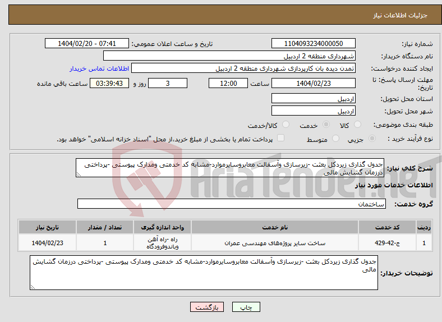Click service code cell ج-42-429
442x322 pixels.
pyautogui.click(x=388, y=243)
